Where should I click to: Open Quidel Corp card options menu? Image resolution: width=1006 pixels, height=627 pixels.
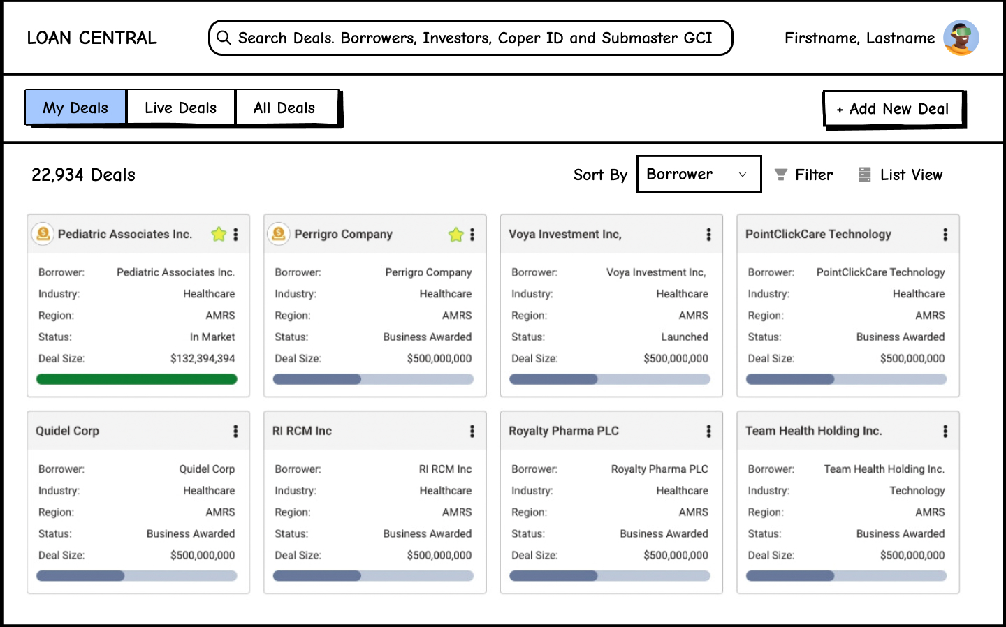pyautogui.click(x=235, y=431)
